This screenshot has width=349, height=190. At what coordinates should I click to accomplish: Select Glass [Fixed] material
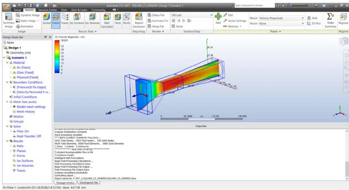tap(25, 72)
